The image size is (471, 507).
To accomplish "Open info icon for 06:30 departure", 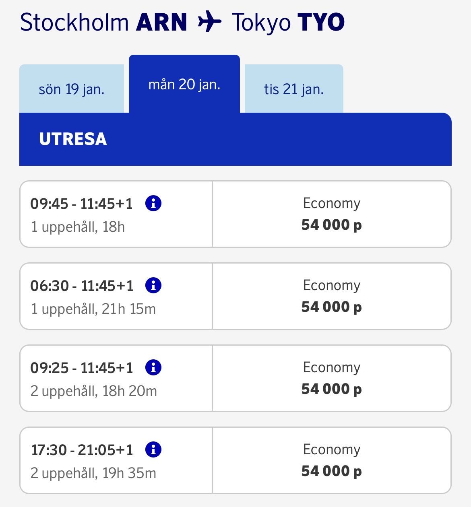I will [x=153, y=285].
